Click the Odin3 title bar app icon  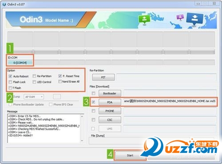(x=4, y=4)
